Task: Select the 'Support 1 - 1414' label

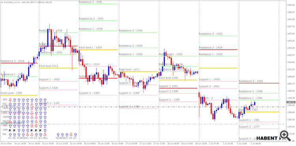Action: [x=89, y=65]
